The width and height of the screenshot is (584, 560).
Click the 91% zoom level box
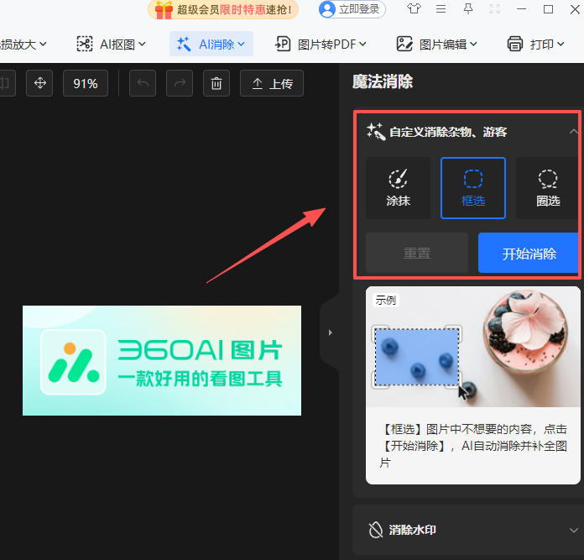pos(86,83)
